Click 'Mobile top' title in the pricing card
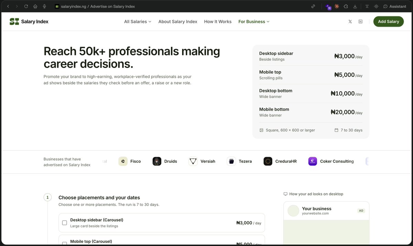Screen dimensions: 413x246 270,72
